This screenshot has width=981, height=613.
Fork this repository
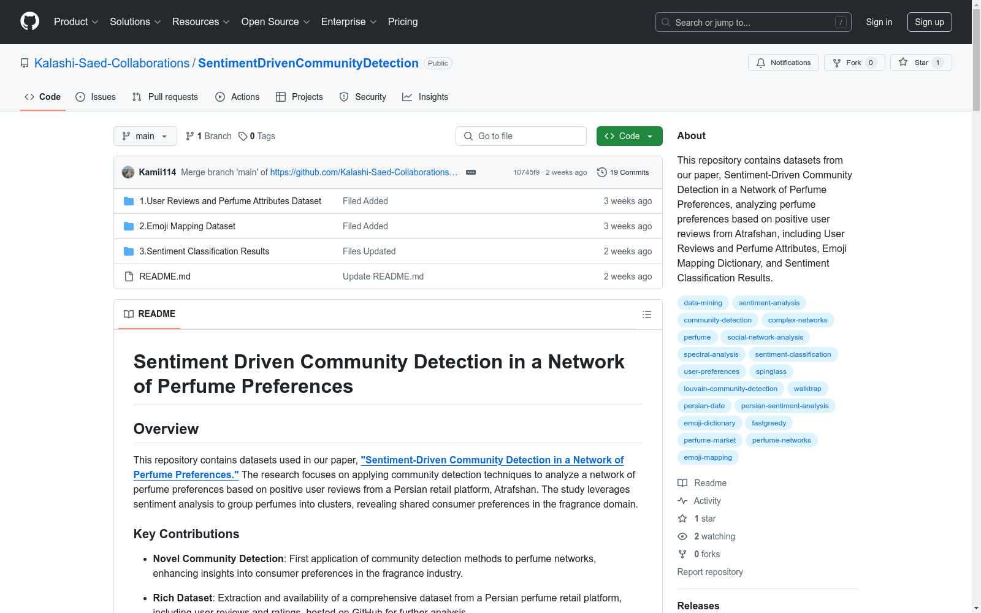coord(855,63)
